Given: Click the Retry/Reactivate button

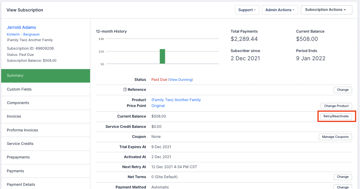Looking at the screenshot, I should (336, 116).
